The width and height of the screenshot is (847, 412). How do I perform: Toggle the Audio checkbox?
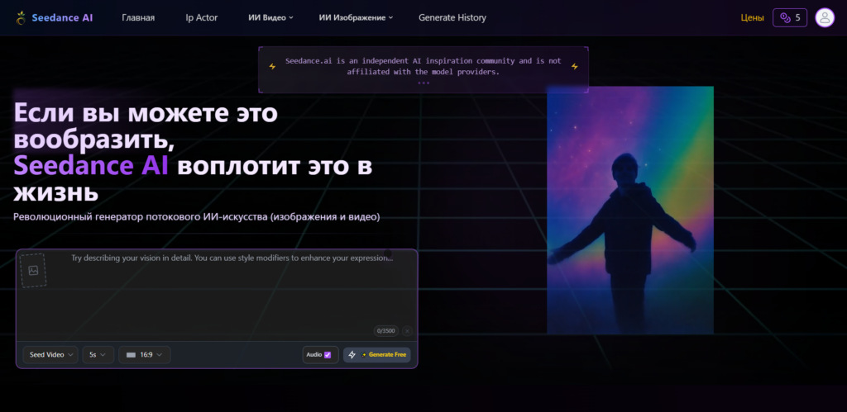pos(328,354)
